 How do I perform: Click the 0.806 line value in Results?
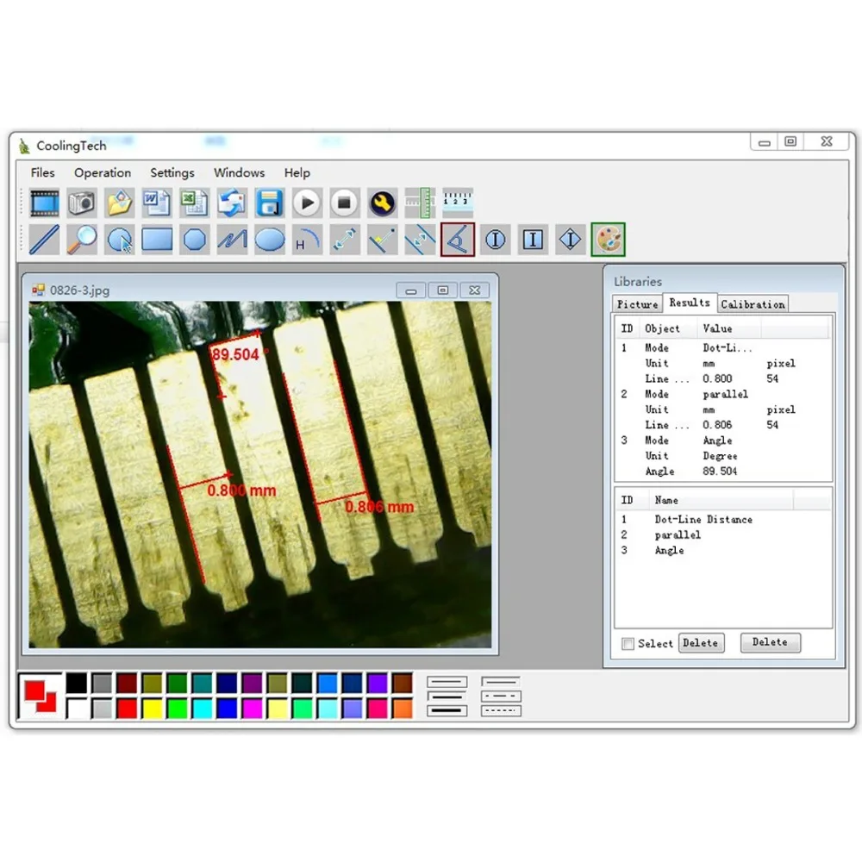pyautogui.click(x=717, y=425)
